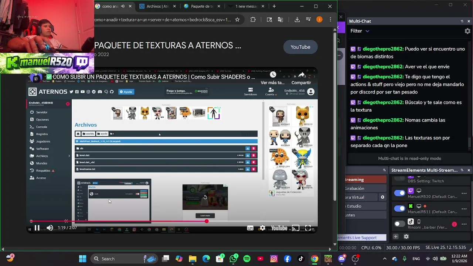This screenshot has width=473, height=266.
Task: Open Discord from the taskbar
Action: coord(341,259)
